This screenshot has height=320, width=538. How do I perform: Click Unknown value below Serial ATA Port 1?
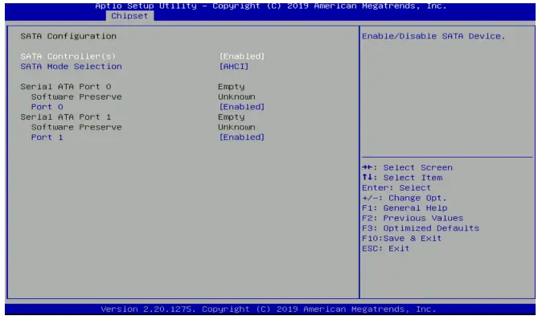[236, 127]
